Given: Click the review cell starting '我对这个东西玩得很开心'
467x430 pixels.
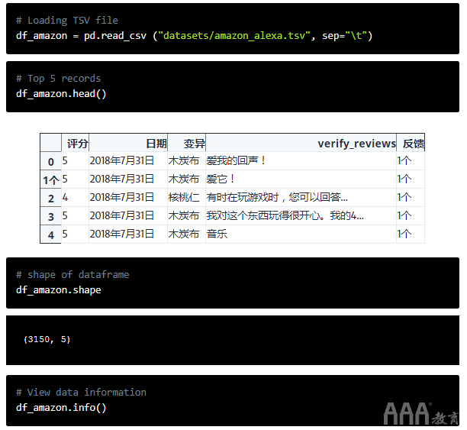Looking at the screenshot, I should point(301,215).
